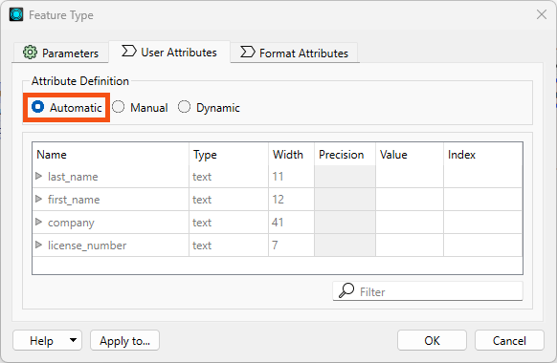
Task: Expand the license_number attribute row
Action: click(38, 245)
